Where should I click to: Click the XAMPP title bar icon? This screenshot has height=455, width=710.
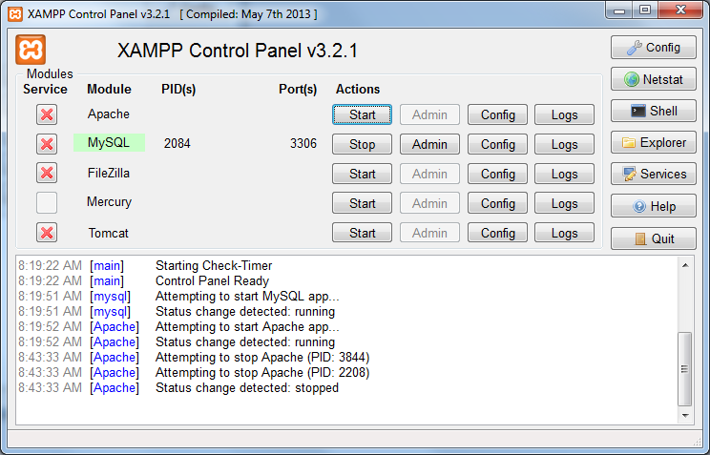(15, 14)
